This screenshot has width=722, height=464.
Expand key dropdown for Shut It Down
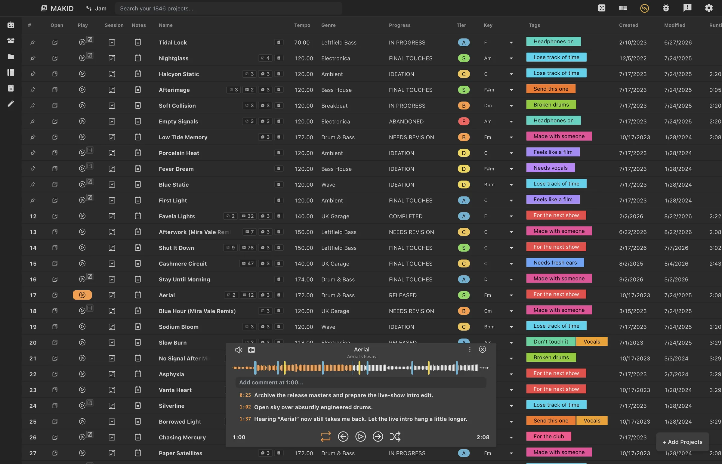click(x=511, y=248)
